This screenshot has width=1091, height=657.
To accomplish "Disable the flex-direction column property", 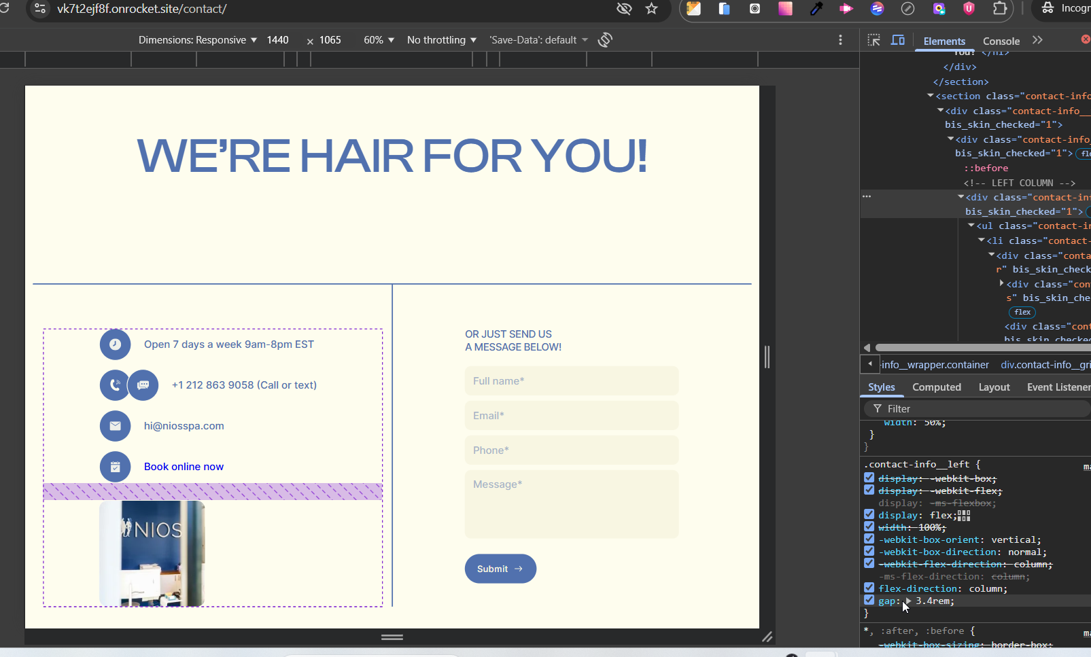I will [x=869, y=588].
